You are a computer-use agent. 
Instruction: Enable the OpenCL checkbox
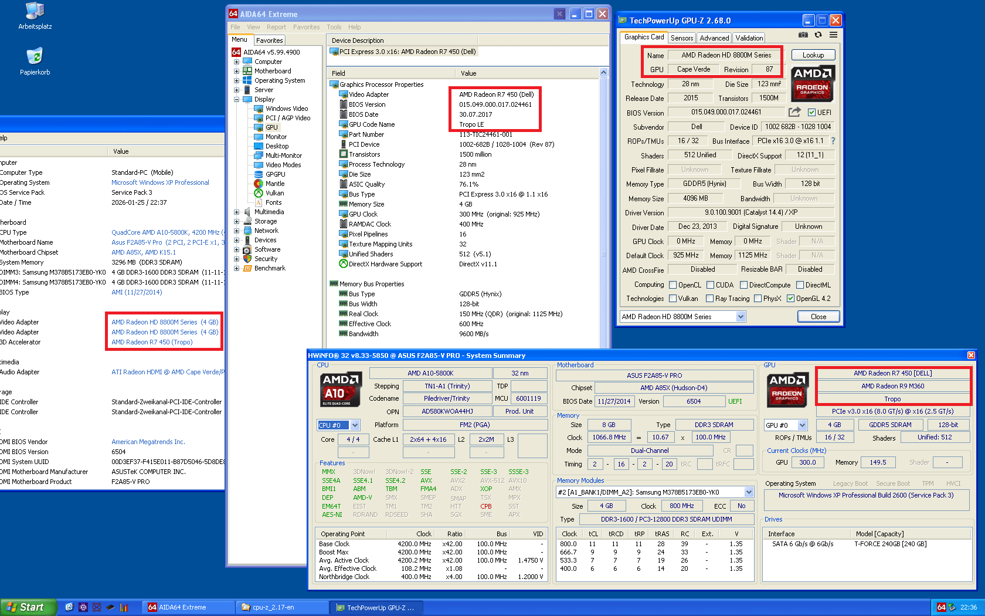click(x=673, y=285)
